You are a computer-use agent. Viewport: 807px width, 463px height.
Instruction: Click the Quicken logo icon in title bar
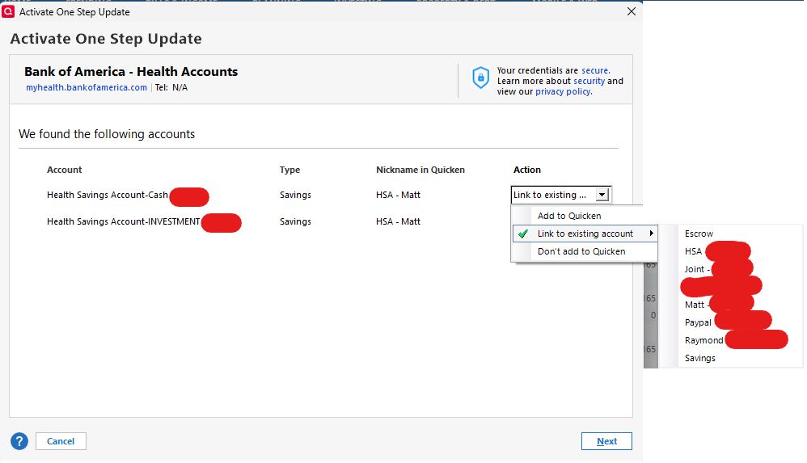(8, 11)
